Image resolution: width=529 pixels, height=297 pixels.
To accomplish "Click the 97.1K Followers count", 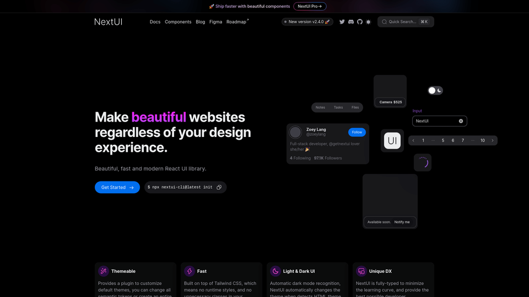I will [x=328, y=158].
